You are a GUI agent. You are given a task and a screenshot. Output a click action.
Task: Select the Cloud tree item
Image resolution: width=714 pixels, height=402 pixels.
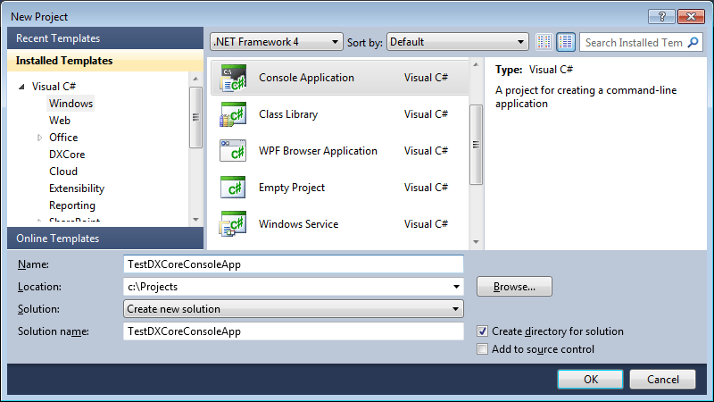point(63,172)
